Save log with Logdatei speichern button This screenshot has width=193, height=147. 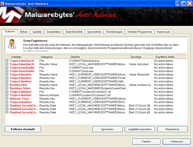tap(140, 129)
